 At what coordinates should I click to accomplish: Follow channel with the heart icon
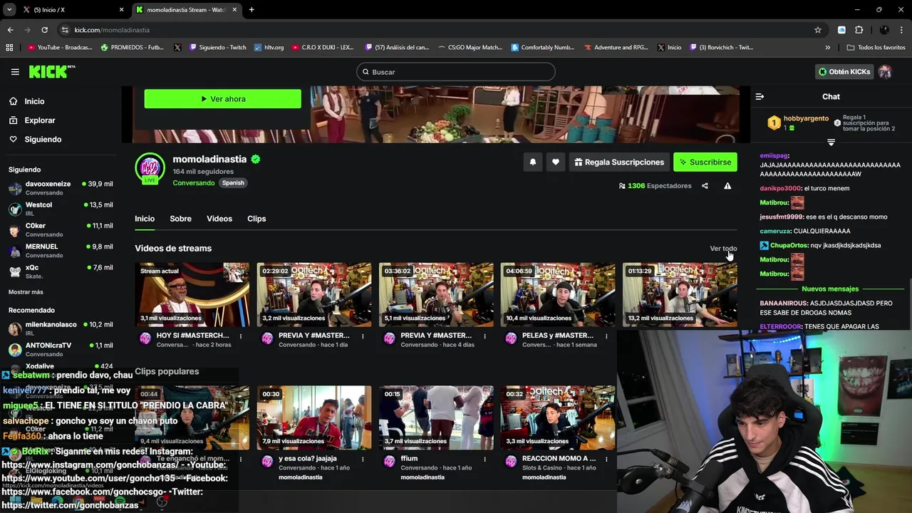point(556,162)
